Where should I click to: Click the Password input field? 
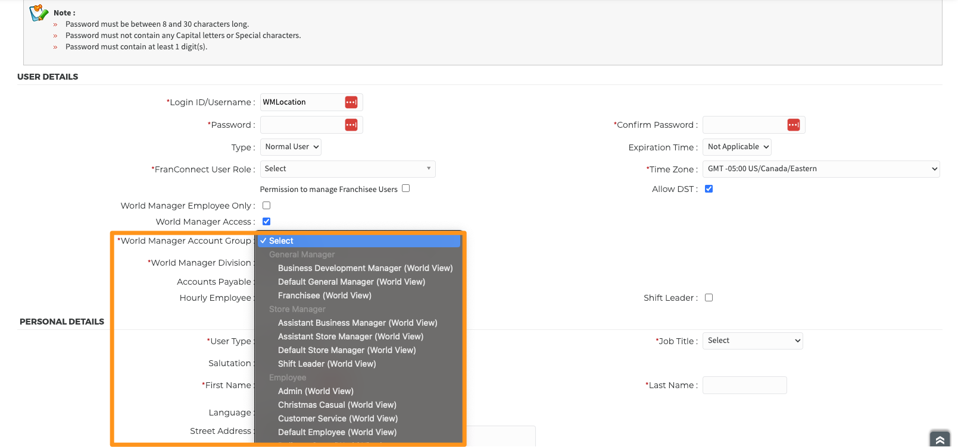point(311,125)
